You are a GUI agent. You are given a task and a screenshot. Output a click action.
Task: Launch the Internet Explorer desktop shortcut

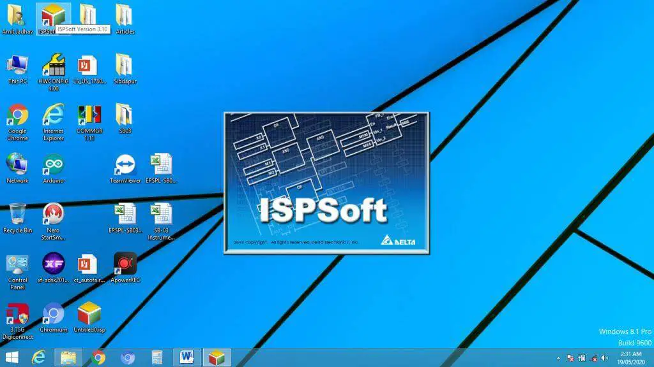click(53, 122)
